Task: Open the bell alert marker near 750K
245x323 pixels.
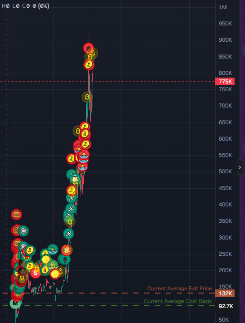Action: pos(87,97)
